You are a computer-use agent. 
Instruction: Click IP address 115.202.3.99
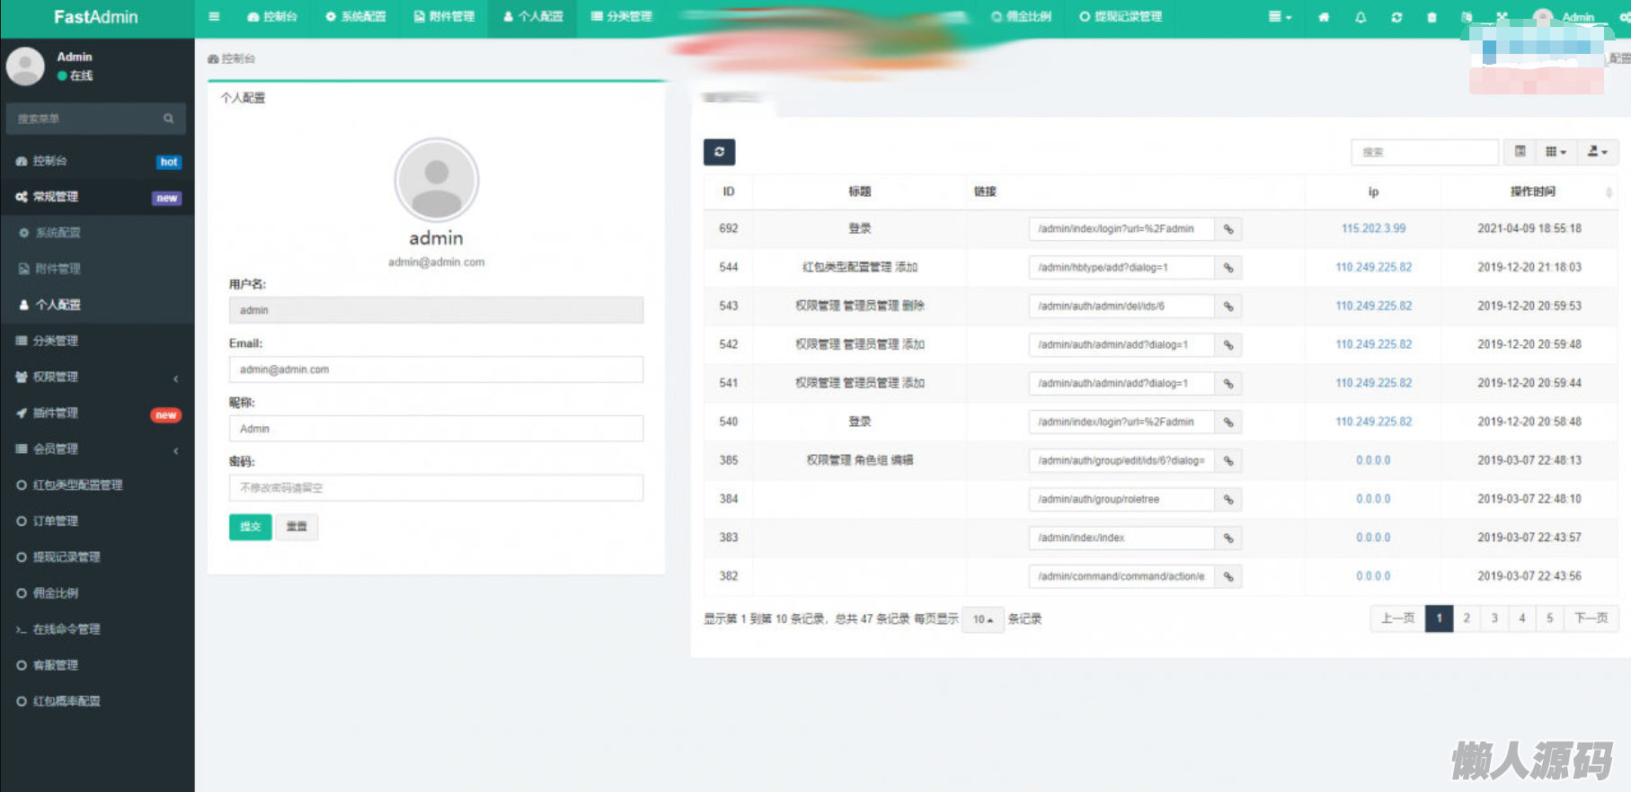1373,228
